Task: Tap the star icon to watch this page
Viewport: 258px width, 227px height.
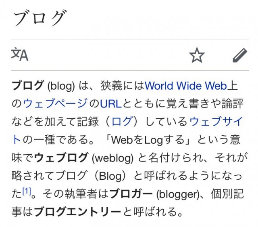Action: [197, 55]
